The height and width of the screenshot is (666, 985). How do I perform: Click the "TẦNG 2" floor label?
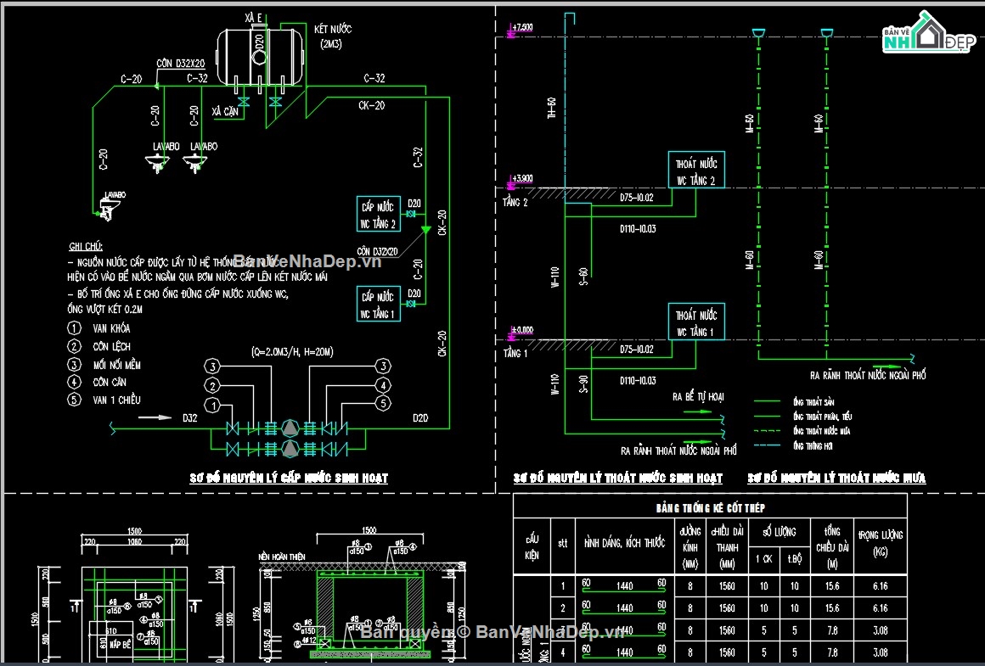click(515, 202)
